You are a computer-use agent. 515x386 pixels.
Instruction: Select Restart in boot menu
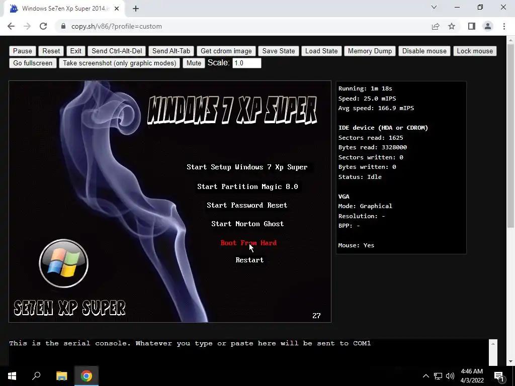coord(249,260)
